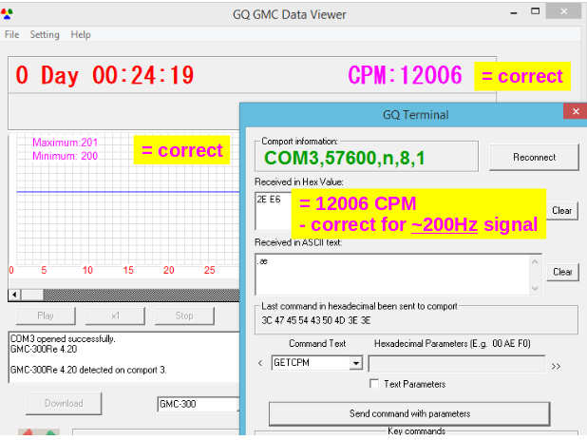Click the Maximum:201 label on graph

point(66,143)
